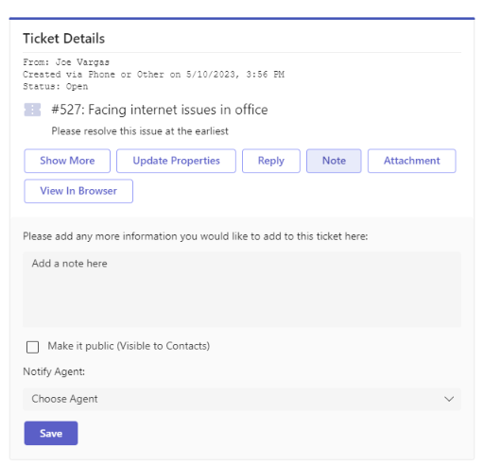Viewport: 484px width, 465px height.
Task: Save the note
Action: click(x=51, y=433)
